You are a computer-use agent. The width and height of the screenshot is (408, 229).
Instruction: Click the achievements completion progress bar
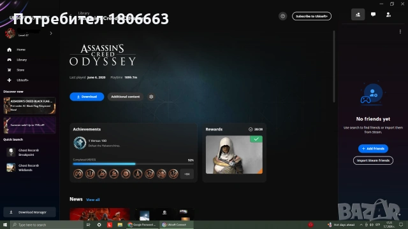133,164
